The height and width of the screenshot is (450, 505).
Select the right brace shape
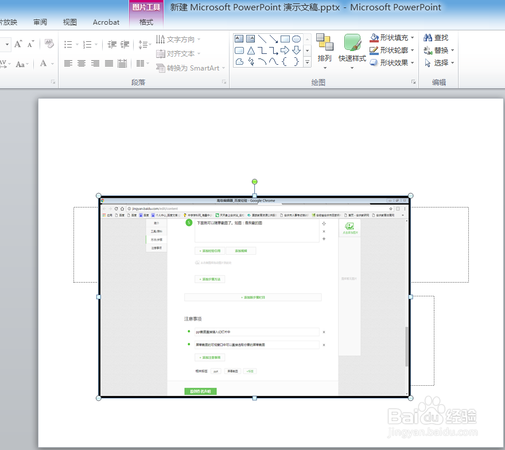[x=296, y=61]
